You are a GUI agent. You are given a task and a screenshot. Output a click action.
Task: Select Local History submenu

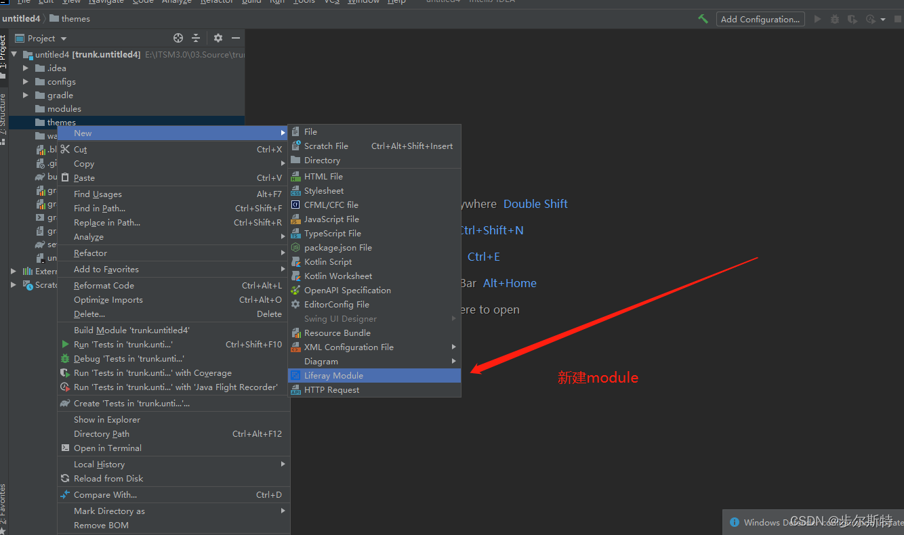pyautogui.click(x=173, y=464)
